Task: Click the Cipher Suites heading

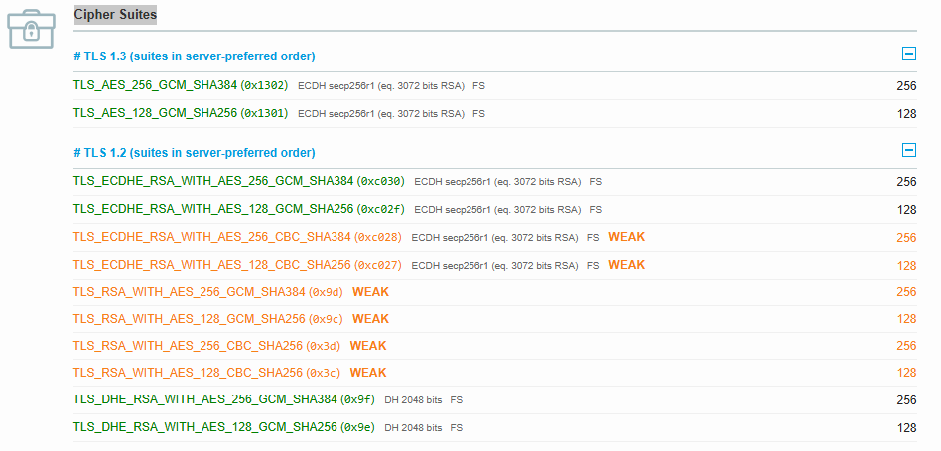Action: pos(115,14)
